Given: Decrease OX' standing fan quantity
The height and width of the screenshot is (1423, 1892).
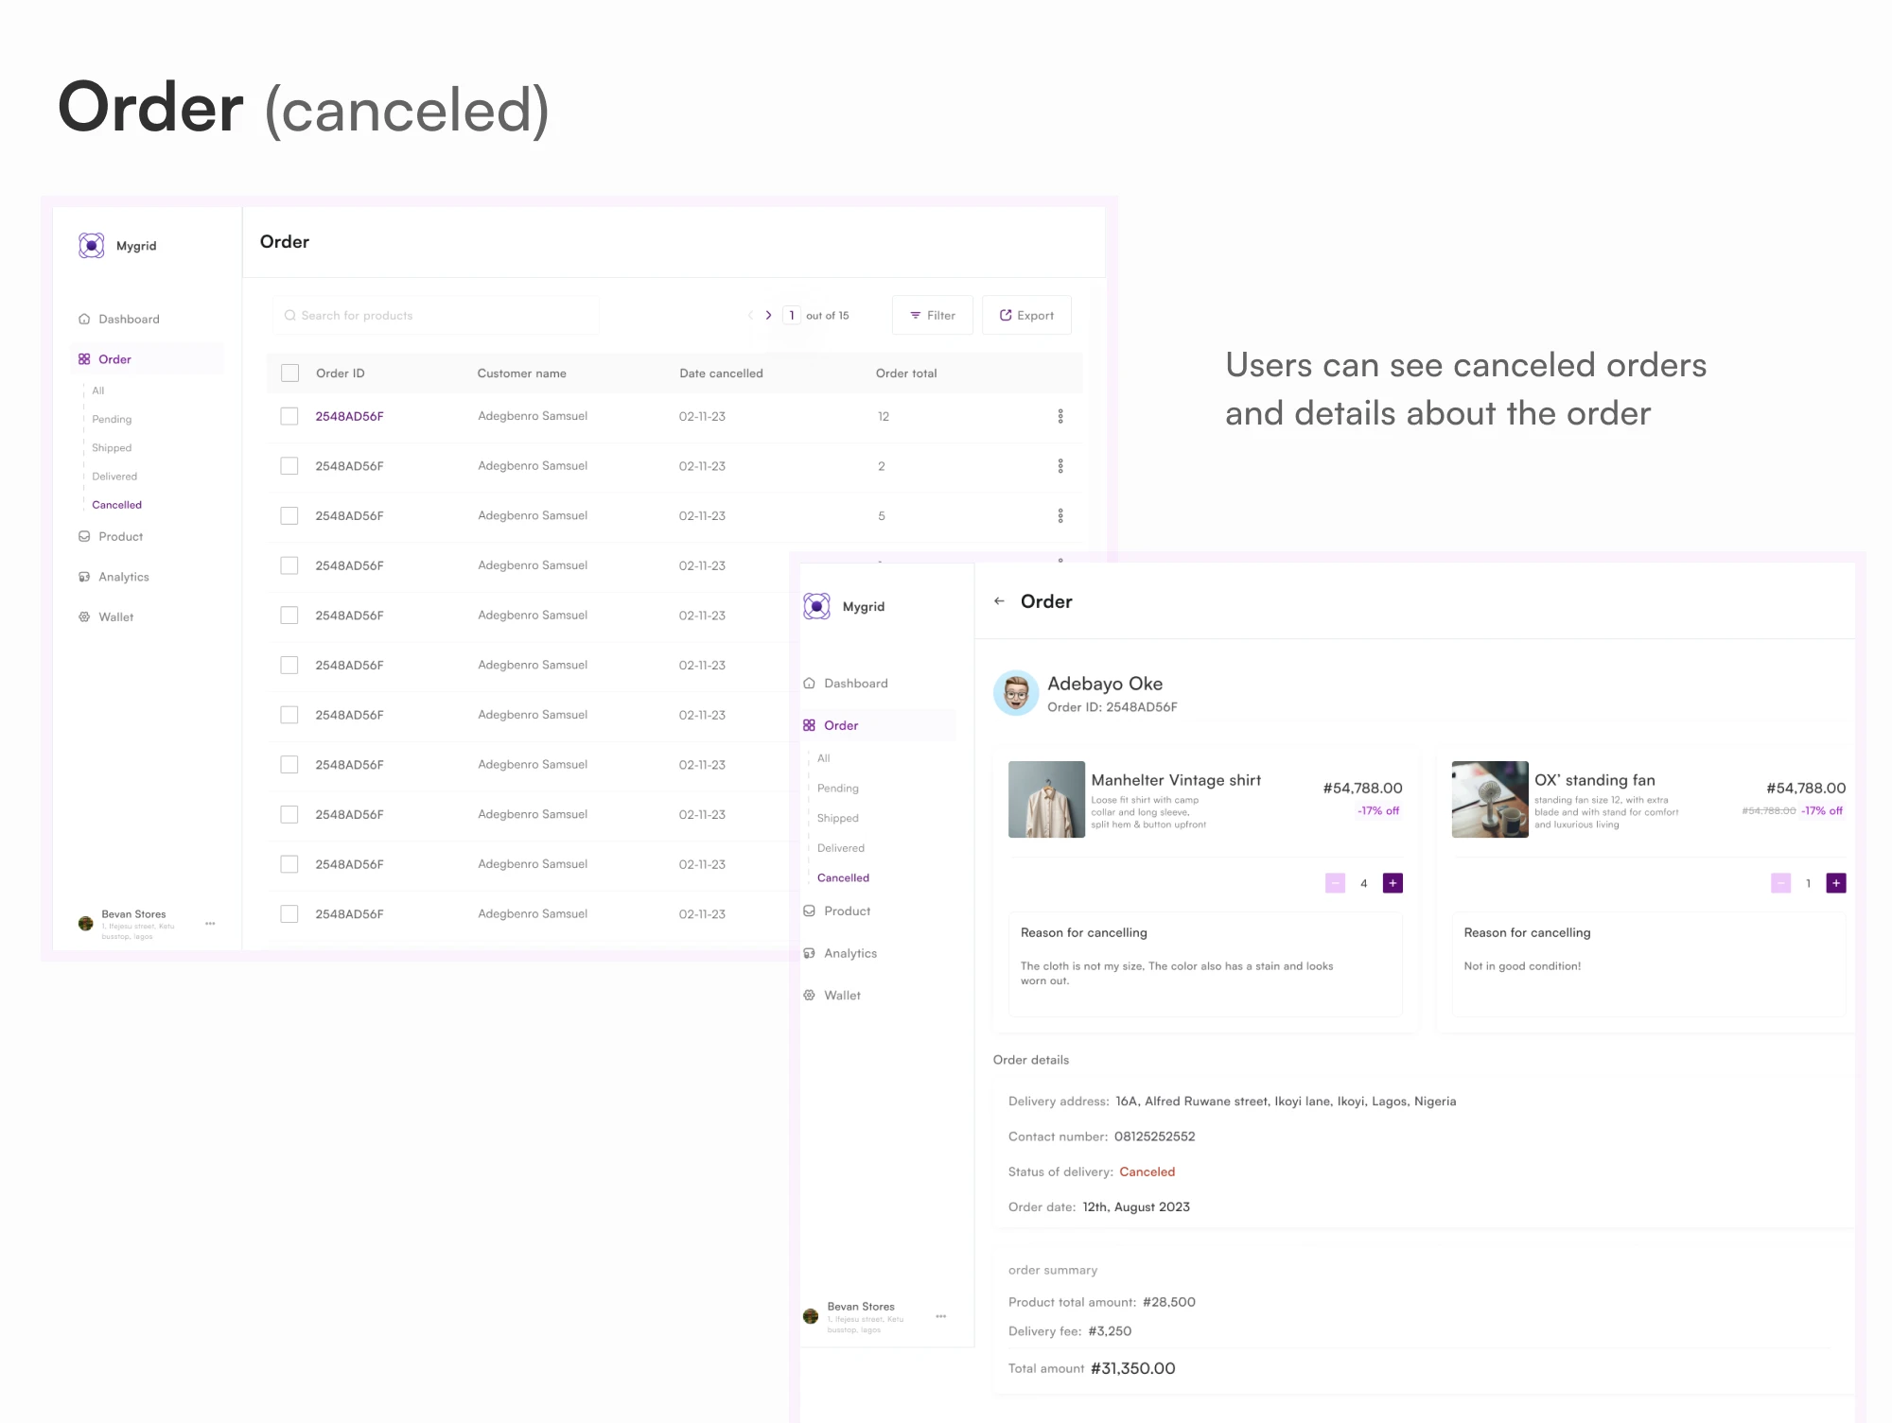Looking at the screenshot, I should (x=1780, y=883).
